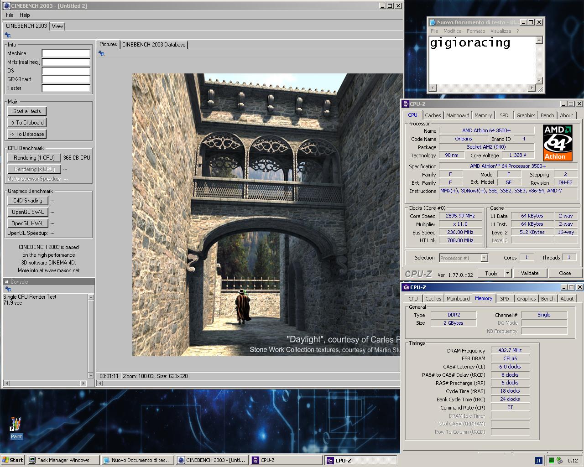Viewport: 584px width, 467px height.
Task: Open the Visualizza menu in Notepad
Action: 501,31
